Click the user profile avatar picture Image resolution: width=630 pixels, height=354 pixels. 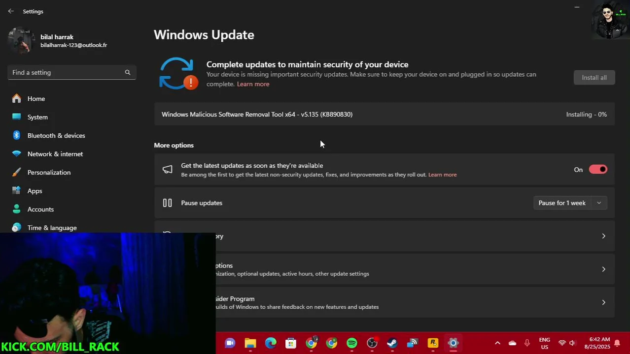tap(21, 40)
